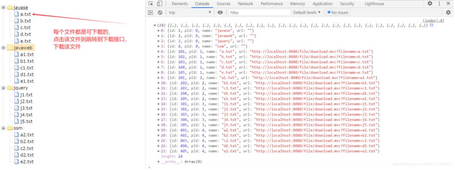Viewport: 455px width, 170px height.
Task: Clear console with the clear icon
Action: click(160, 13)
